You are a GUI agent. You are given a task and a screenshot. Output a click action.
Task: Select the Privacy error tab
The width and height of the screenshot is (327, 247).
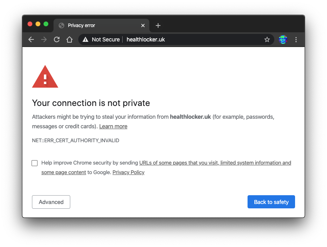coord(92,25)
